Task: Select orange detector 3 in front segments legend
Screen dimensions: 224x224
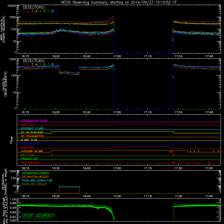Action: 32,11
